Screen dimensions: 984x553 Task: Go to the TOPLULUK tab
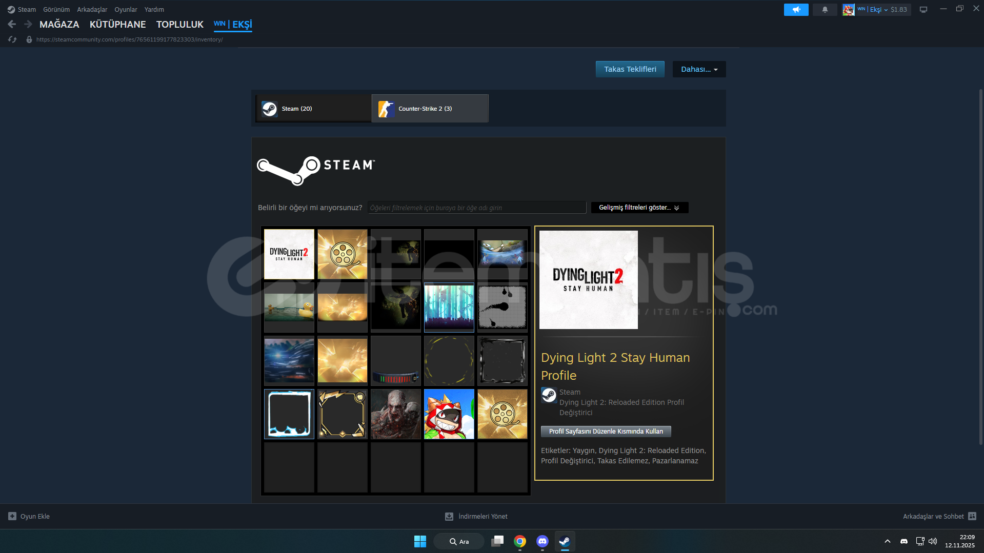[180, 24]
